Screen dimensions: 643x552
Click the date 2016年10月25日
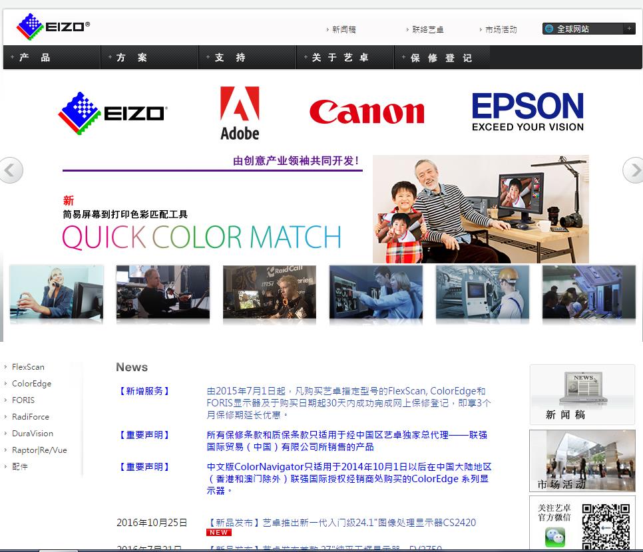152,523
